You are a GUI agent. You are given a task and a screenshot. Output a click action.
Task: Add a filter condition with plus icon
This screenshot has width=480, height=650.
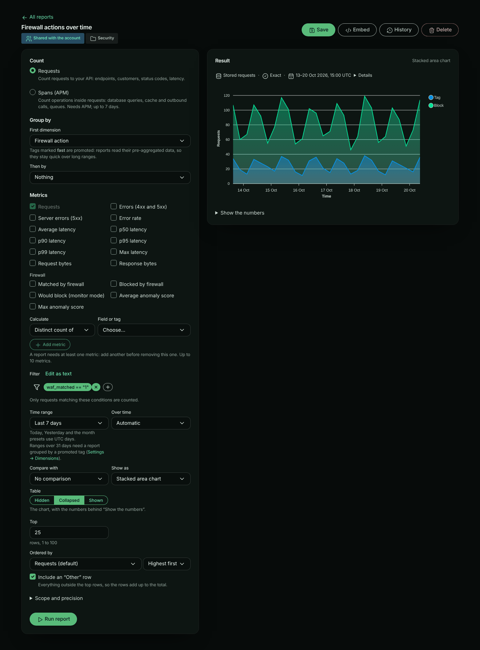(x=108, y=387)
